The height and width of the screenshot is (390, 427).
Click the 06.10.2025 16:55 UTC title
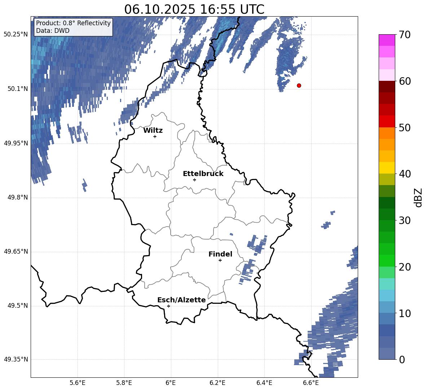pos(194,9)
